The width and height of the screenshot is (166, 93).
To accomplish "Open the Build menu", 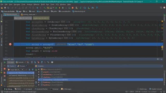I will (43, 4).
